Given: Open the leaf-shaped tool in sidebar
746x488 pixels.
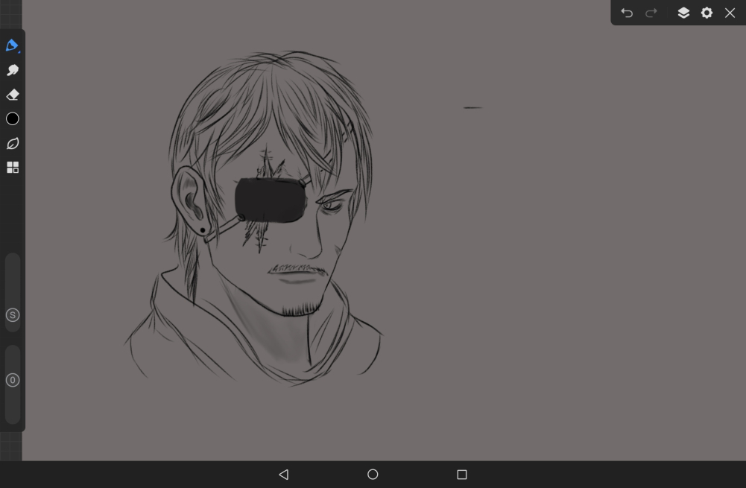Looking at the screenshot, I should (x=12, y=143).
